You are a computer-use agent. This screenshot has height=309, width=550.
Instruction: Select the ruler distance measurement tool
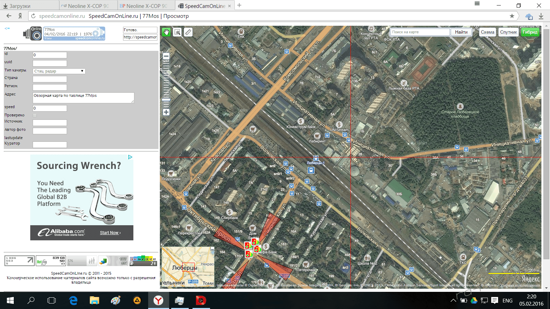188,32
